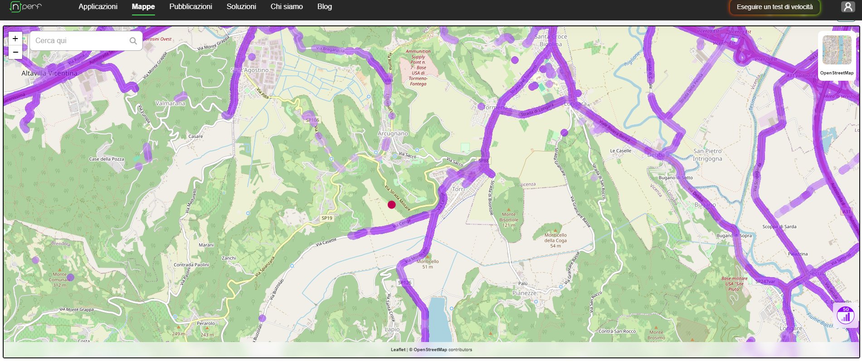Open the user account profile icon
This screenshot has height=362, width=862.
point(847,7)
